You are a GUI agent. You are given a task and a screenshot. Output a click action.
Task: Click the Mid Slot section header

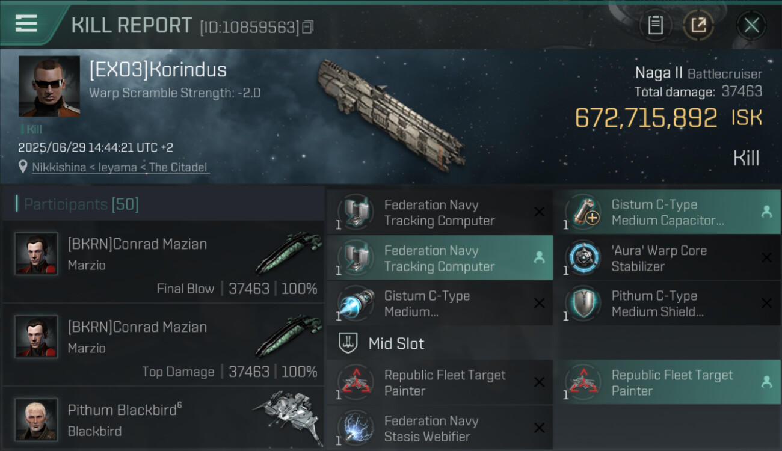396,343
